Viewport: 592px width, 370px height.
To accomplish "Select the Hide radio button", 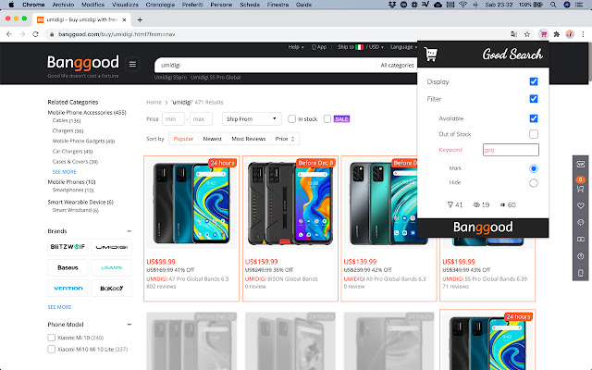I will pyautogui.click(x=534, y=183).
